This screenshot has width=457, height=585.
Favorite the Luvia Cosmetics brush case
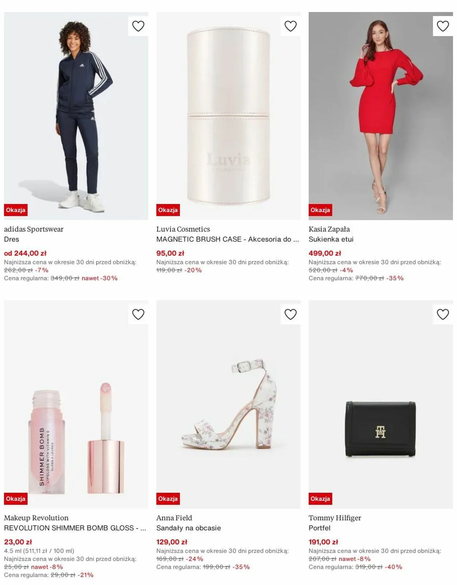(x=291, y=26)
